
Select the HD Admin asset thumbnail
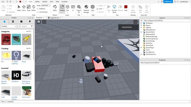click(16, 75)
